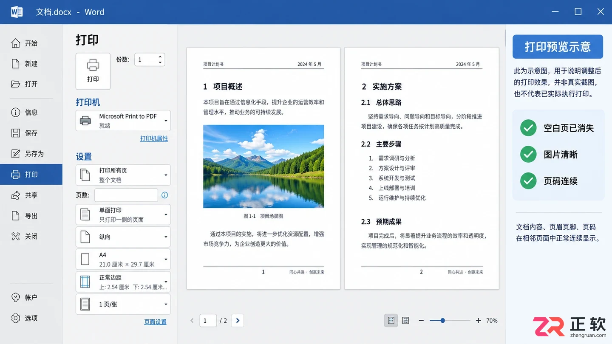This screenshot has width=612, height=344.
Task: Open the A4 paper size dropdown
Action: point(123,259)
